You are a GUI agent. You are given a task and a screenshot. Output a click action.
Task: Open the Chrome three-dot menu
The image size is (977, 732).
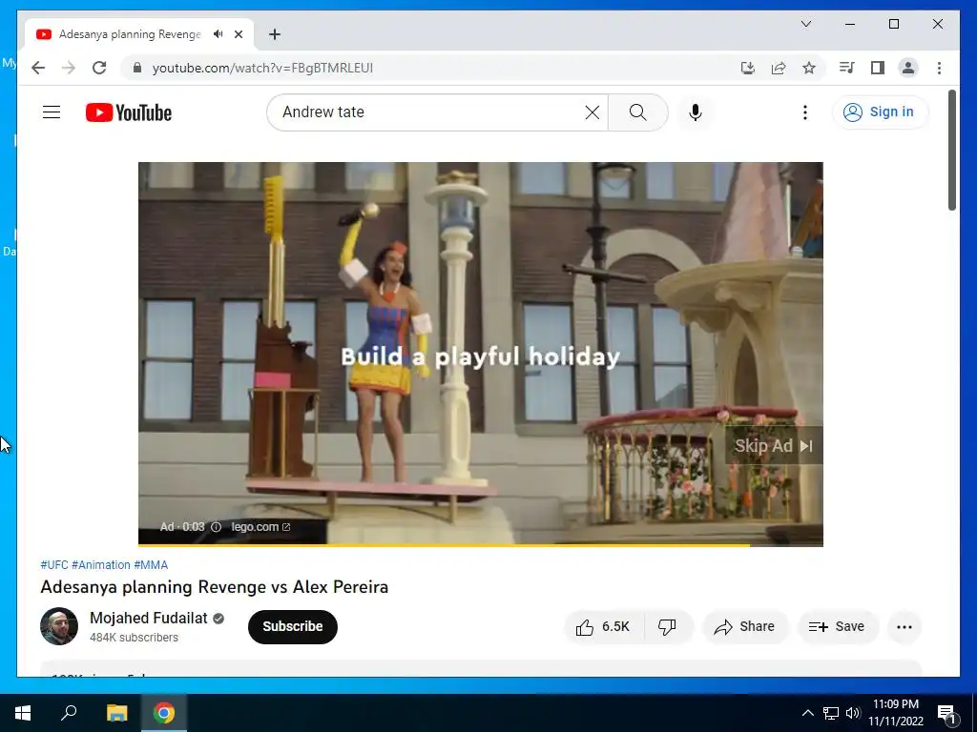point(939,68)
